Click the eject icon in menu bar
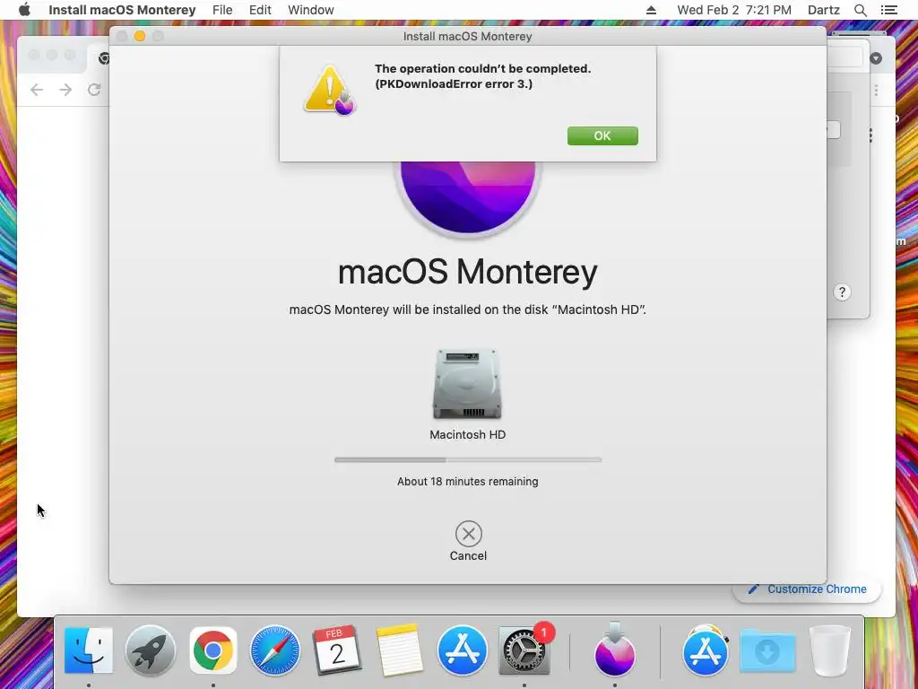This screenshot has width=918, height=689. tap(651, 10)
